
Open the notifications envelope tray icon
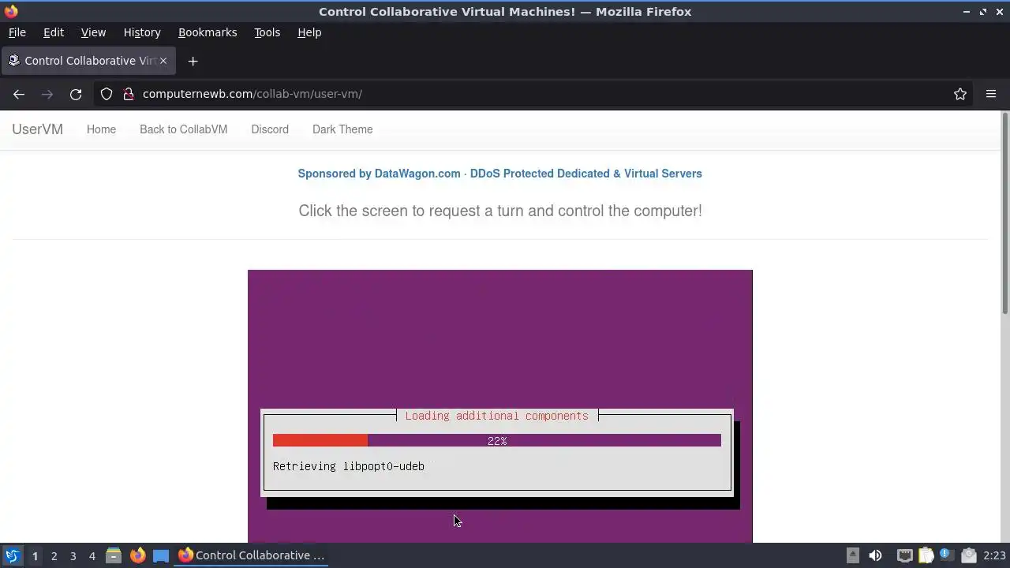[x=969, y=555]
